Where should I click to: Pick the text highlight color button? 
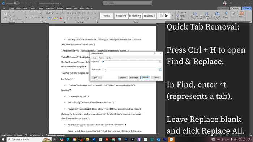pyautogui.click(x=55, y=18)
